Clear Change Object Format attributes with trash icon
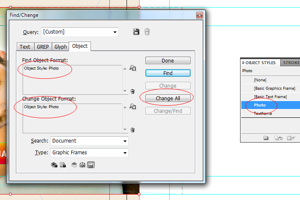 click(132, 130)
